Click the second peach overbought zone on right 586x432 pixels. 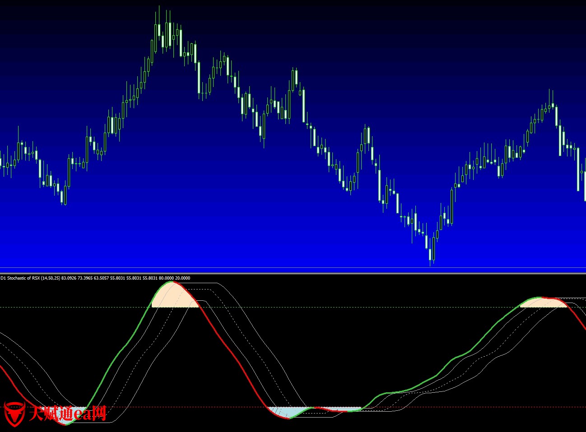[x=543, y=303]
